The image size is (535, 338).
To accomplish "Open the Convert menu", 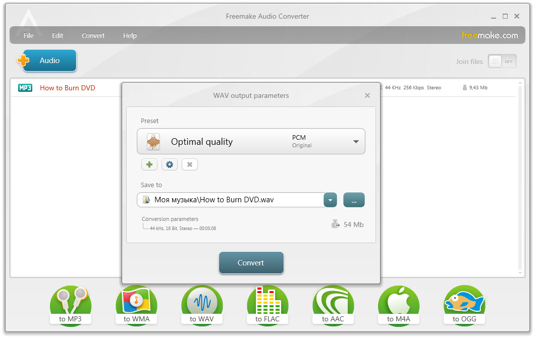I will (93, 35).
